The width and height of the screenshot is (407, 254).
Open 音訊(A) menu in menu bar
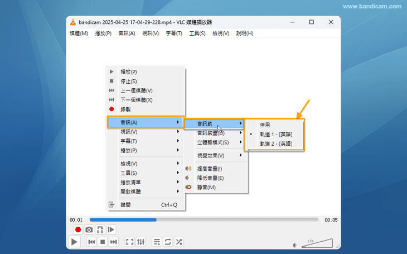(x=127, y=33)
